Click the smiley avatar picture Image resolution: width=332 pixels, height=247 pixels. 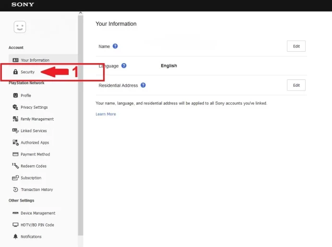[20, 27]
